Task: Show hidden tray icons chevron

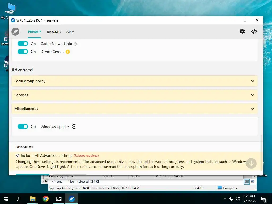Action: pyautogui.click(x=225, y=199)
